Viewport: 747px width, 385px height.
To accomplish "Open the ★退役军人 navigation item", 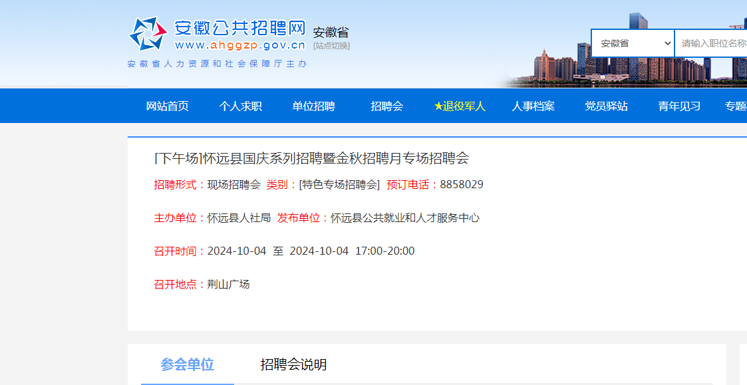I will (460, 106).
